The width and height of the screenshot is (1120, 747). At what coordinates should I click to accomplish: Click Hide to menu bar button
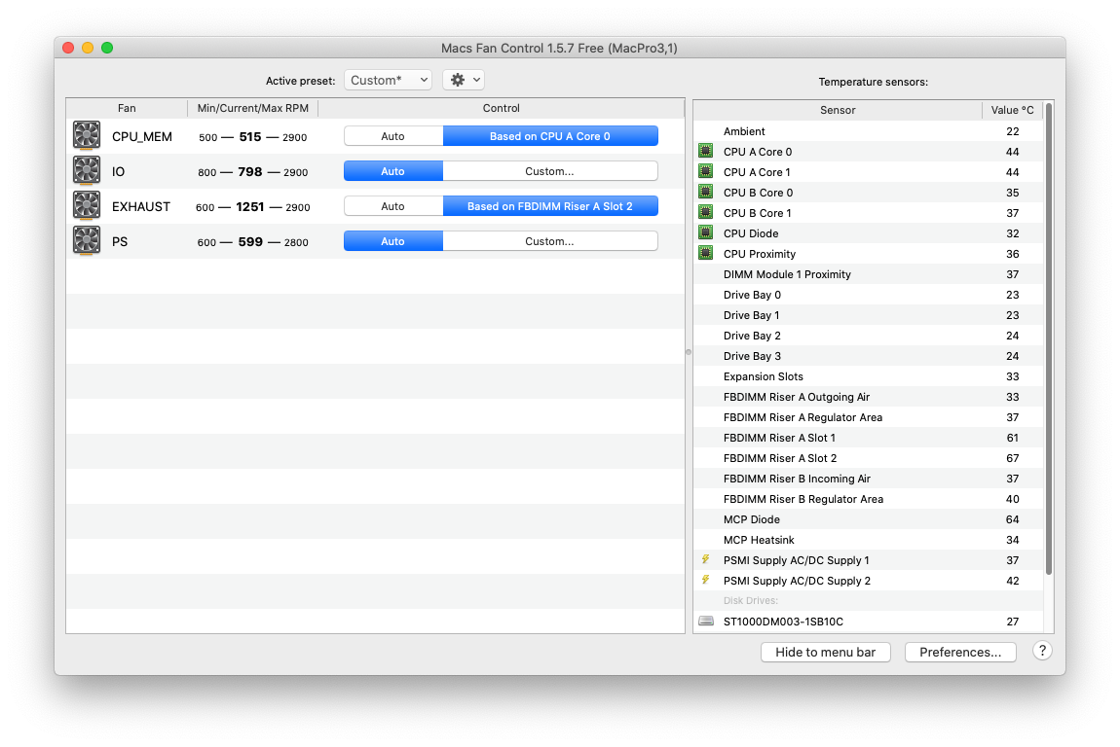pyautogui.click(x=825, y=652)
